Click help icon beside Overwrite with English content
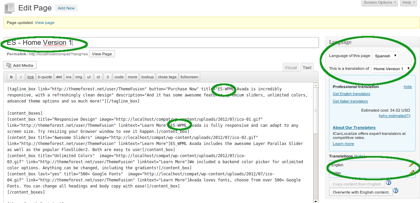The height and width of the screenshot is (203, 420). coord(395,191)
